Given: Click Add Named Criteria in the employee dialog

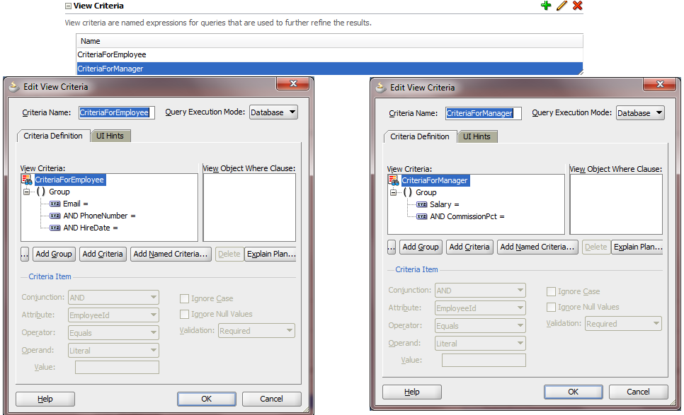Looking at the screenshot, I should click(x=171, y=254).
